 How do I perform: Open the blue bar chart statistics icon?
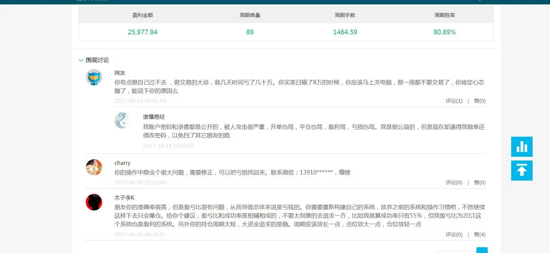tap(522, 147)
